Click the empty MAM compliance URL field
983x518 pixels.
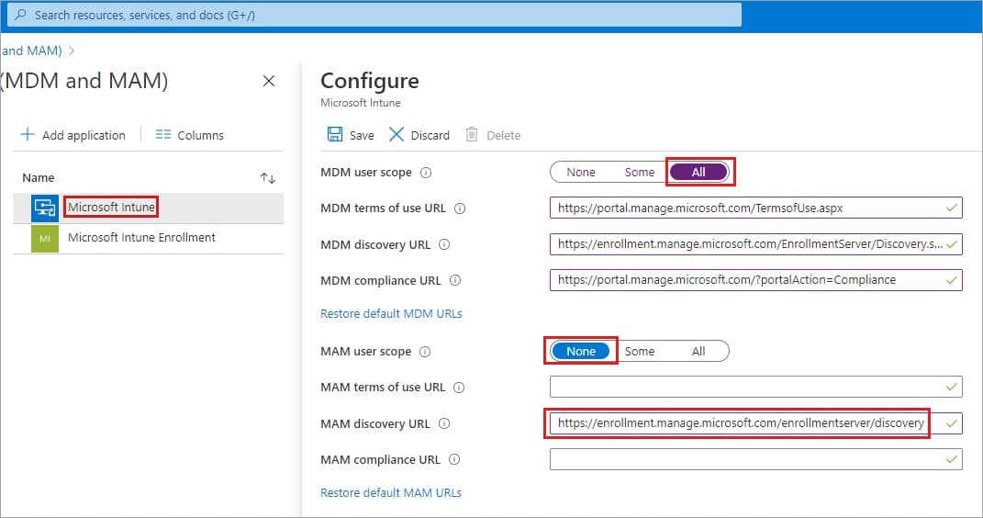click(x=756, y=459)
